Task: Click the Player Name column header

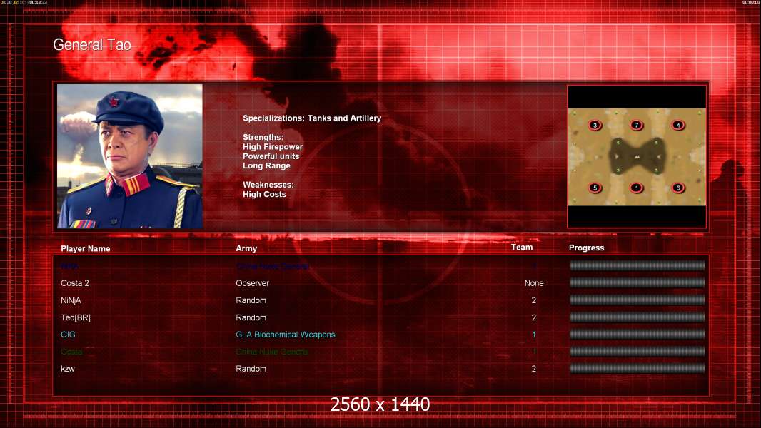Action: (86, 249)
